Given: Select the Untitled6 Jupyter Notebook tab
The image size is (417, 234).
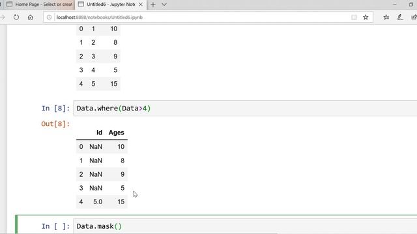Looking at the screenshot, I should [110, 5].
